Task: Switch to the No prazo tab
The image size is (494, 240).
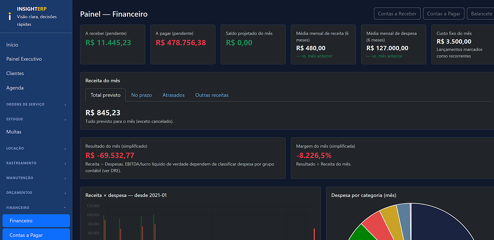Action: (141, 95)
